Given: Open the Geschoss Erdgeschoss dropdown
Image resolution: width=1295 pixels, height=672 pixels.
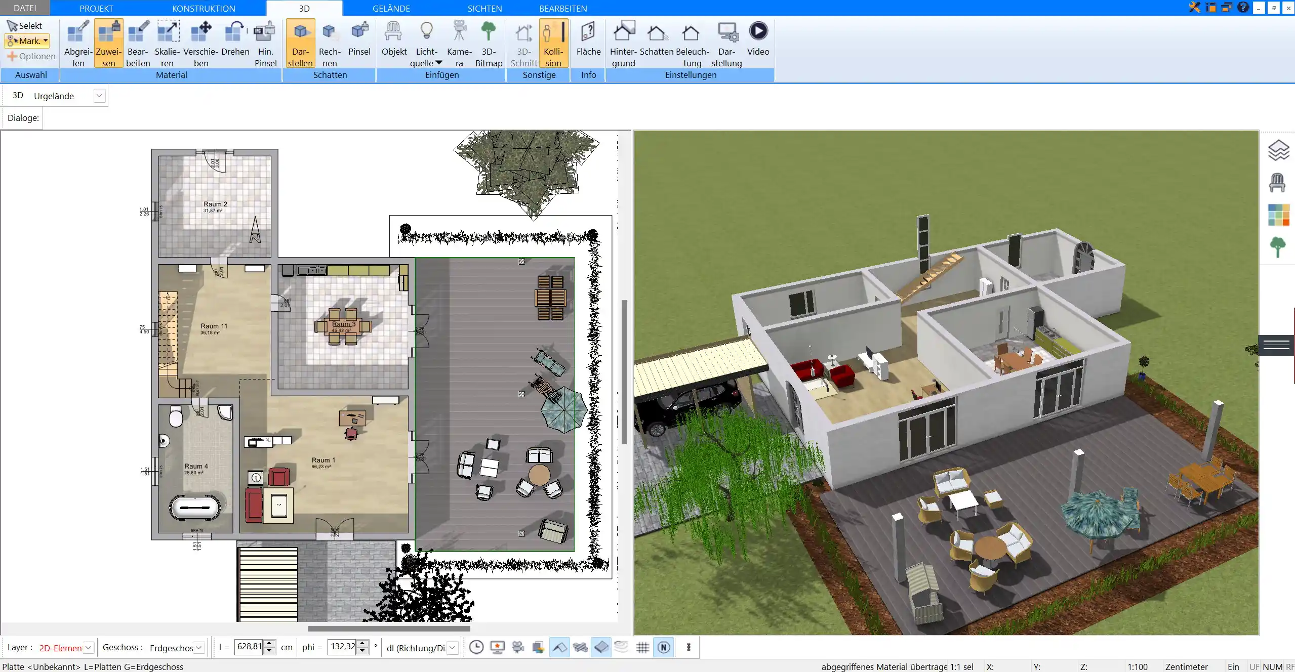Looking at the screenshot, I should tap(199, 648).
